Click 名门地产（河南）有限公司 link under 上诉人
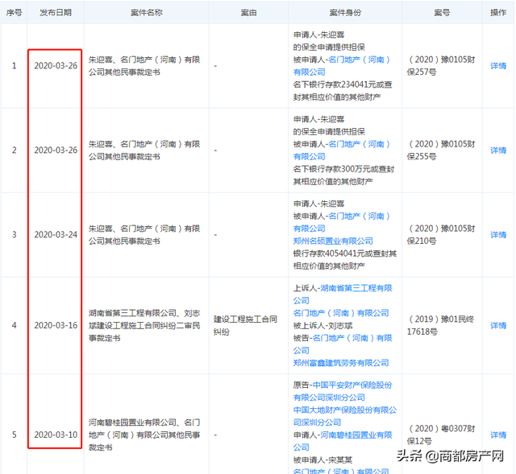This screenshot has height=474, width=516. [341, 313]
